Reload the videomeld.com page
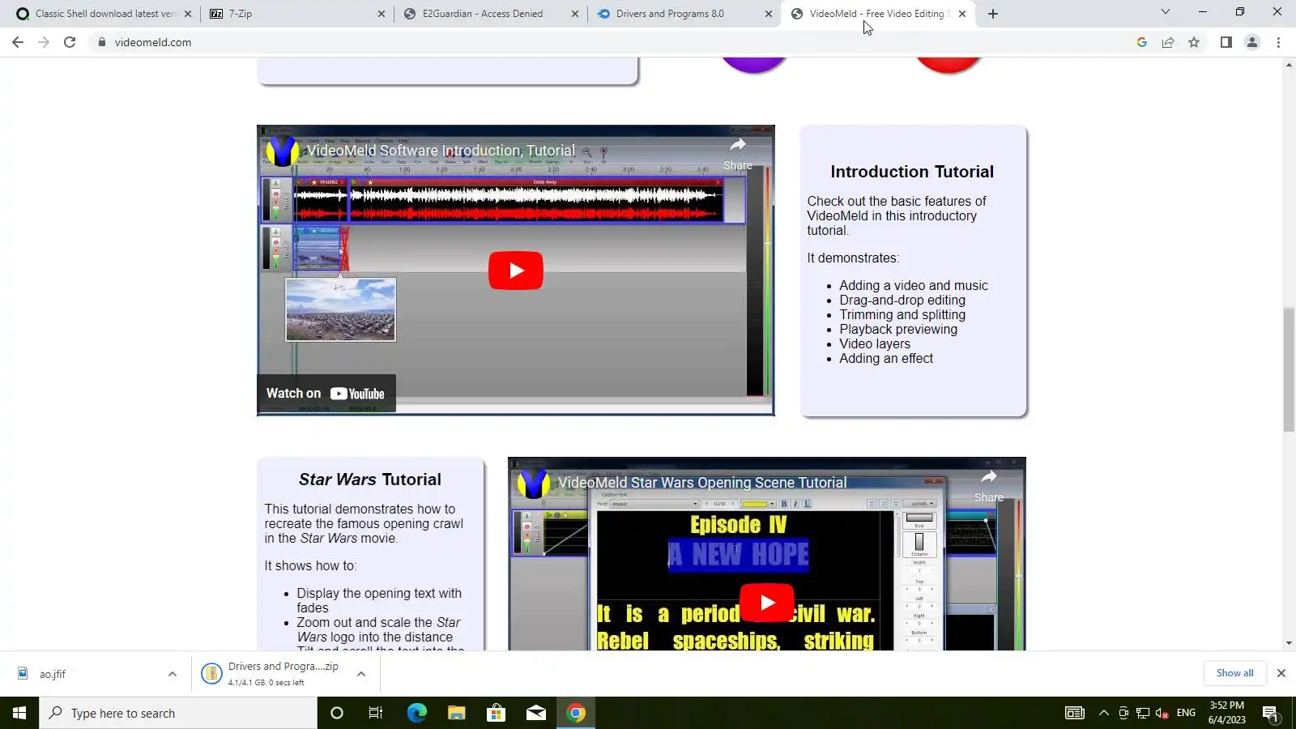Viewport: 1296px width, 729px height. point(70,42)
